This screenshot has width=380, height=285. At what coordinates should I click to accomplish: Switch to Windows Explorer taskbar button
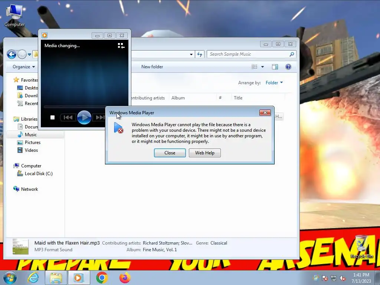(x=56, y=278)
